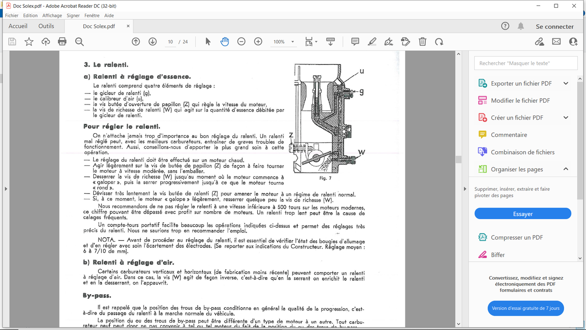Close the Doc Solex.pdf tab
The image size is (586, 330).
(x=128, y=26)
